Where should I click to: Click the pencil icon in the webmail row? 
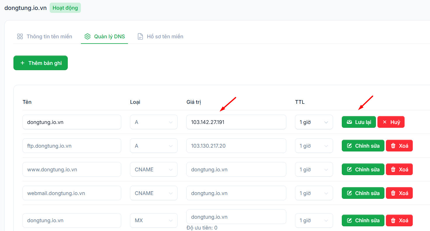tap(349, 193)
